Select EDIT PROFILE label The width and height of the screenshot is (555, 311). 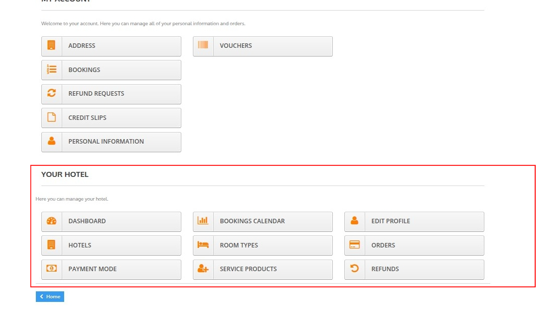tap(391, 221)
